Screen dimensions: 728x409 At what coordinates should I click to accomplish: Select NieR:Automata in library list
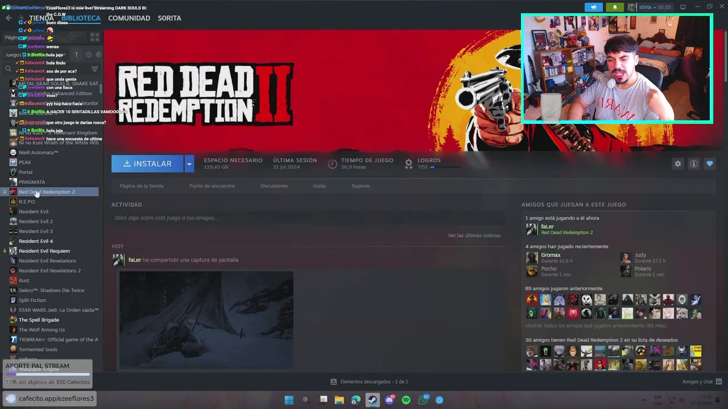39,152
